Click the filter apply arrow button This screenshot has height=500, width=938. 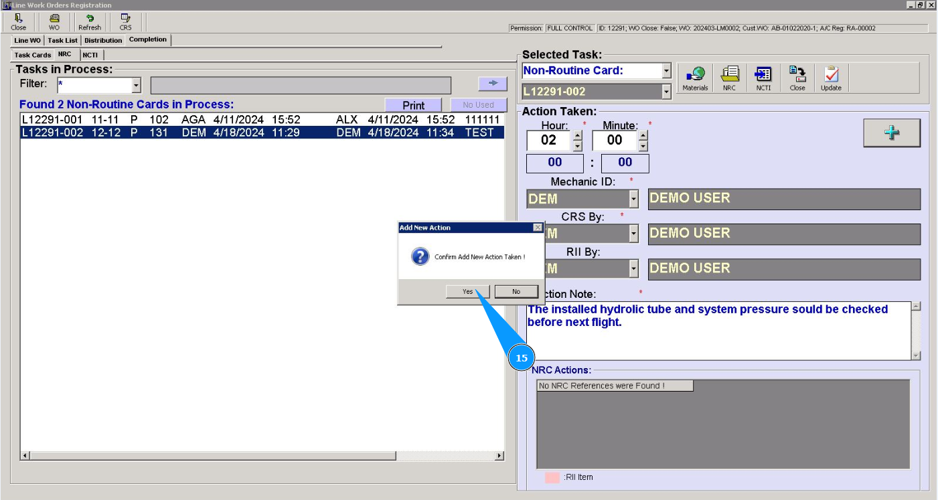493,83
